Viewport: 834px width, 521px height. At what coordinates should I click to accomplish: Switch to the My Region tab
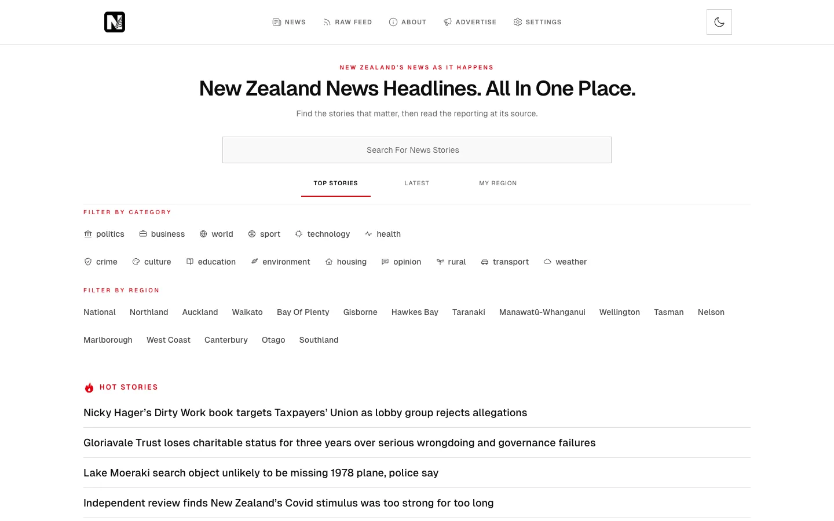[498, 183]
